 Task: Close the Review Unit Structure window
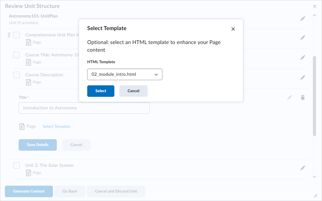coord(315,6)
